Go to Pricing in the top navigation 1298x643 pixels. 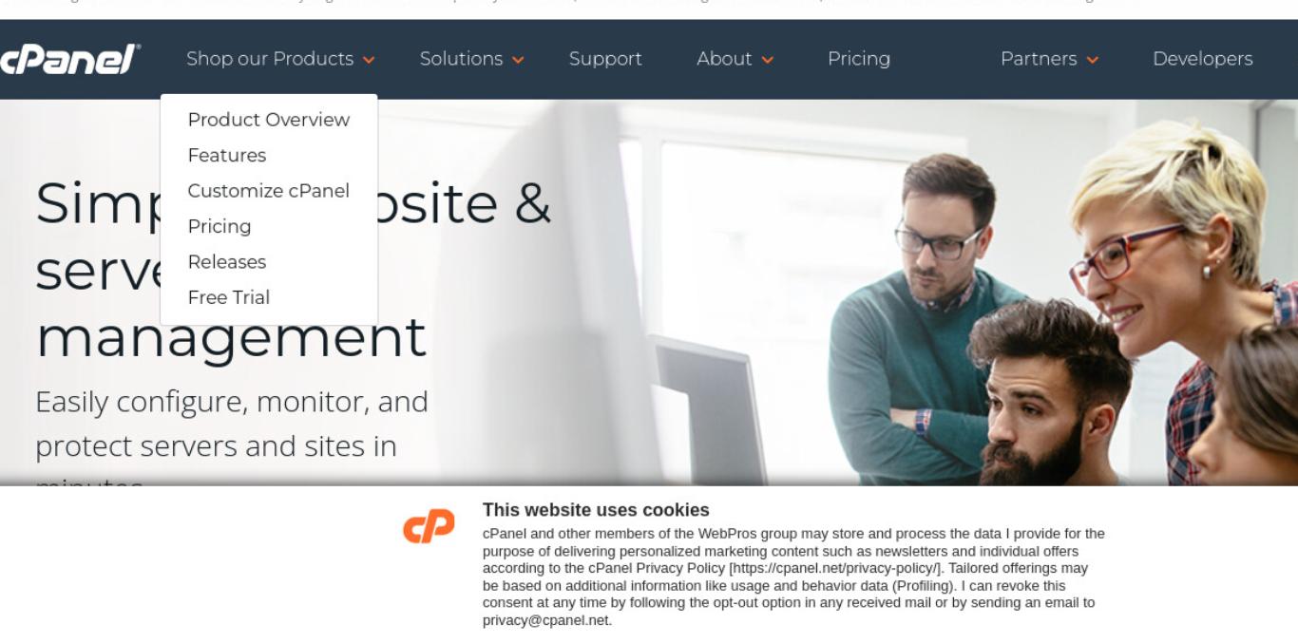[x=859, y=59]
